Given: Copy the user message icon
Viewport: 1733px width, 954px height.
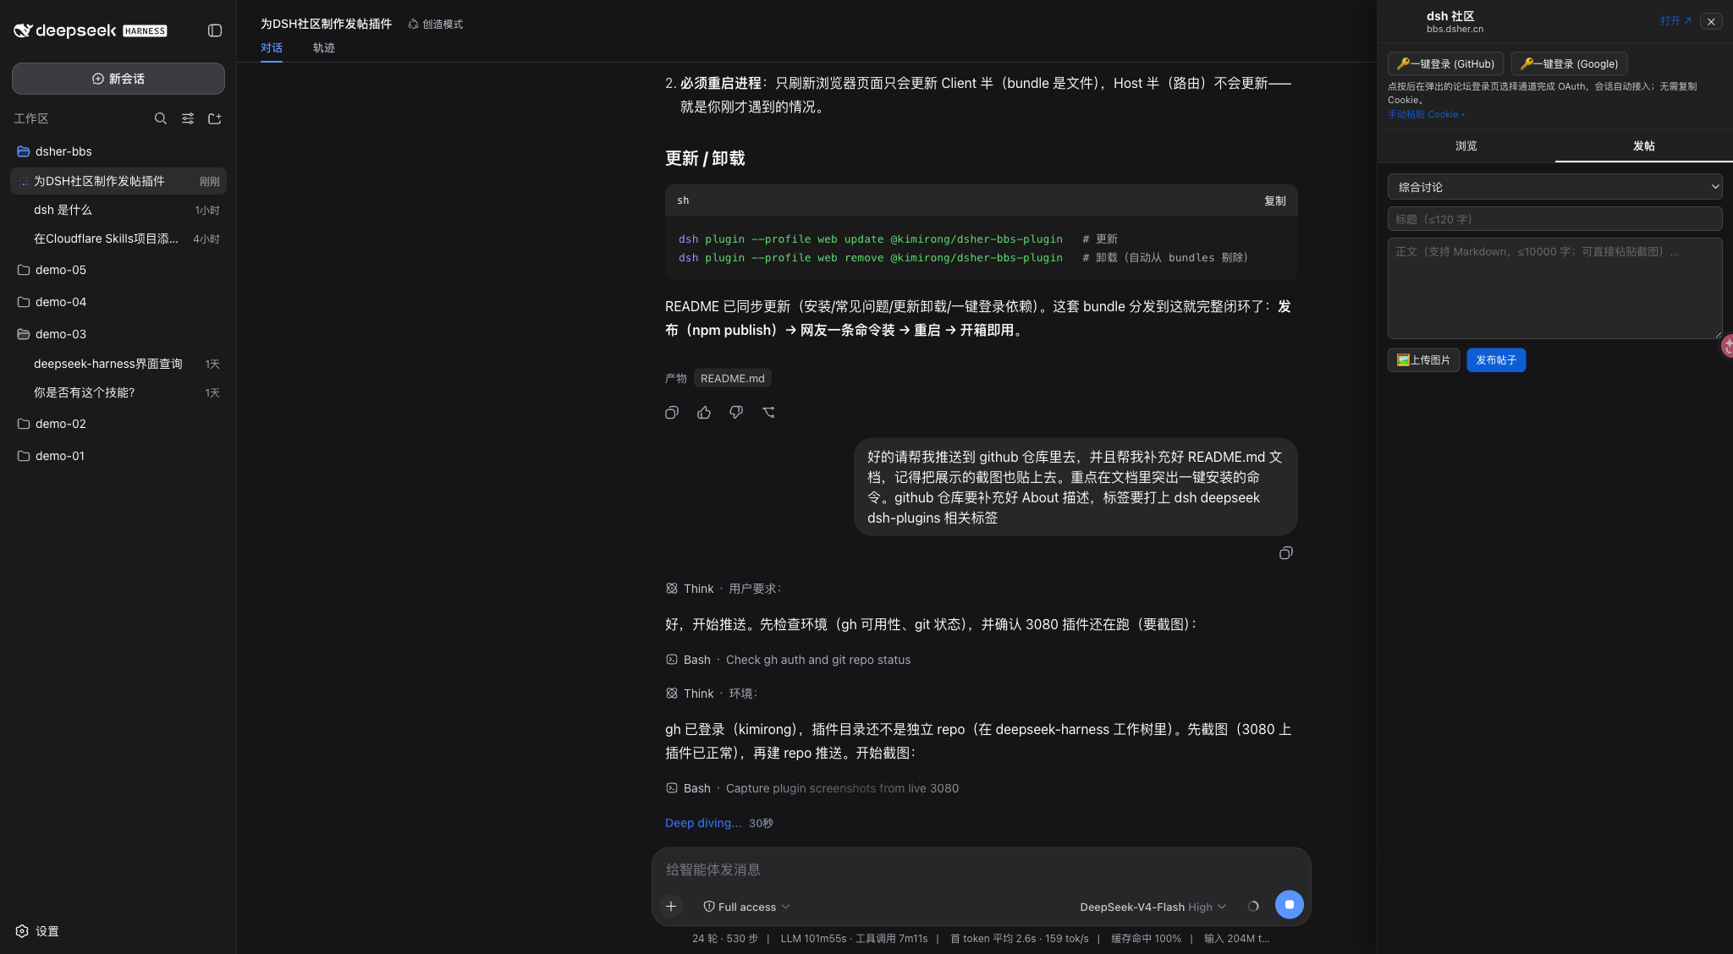Looking at the screenshot, I should pyautogui.click(x=1286, y=553).
